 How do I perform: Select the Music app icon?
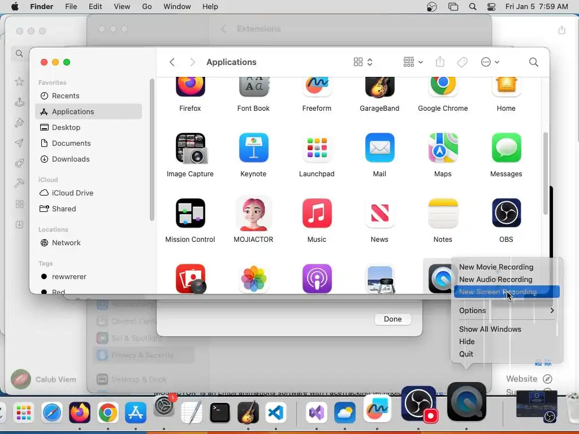317,213
